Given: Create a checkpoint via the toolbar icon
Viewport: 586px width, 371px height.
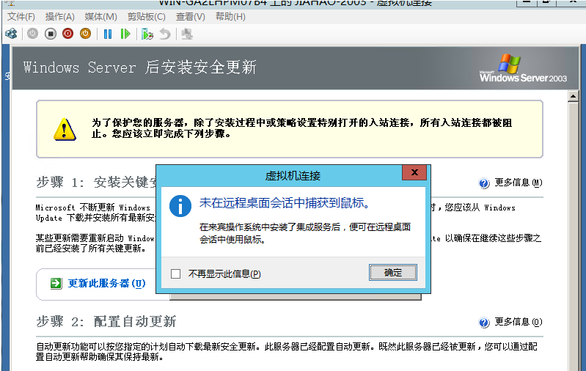Looking at the screenshot, I should pos(147,34).
